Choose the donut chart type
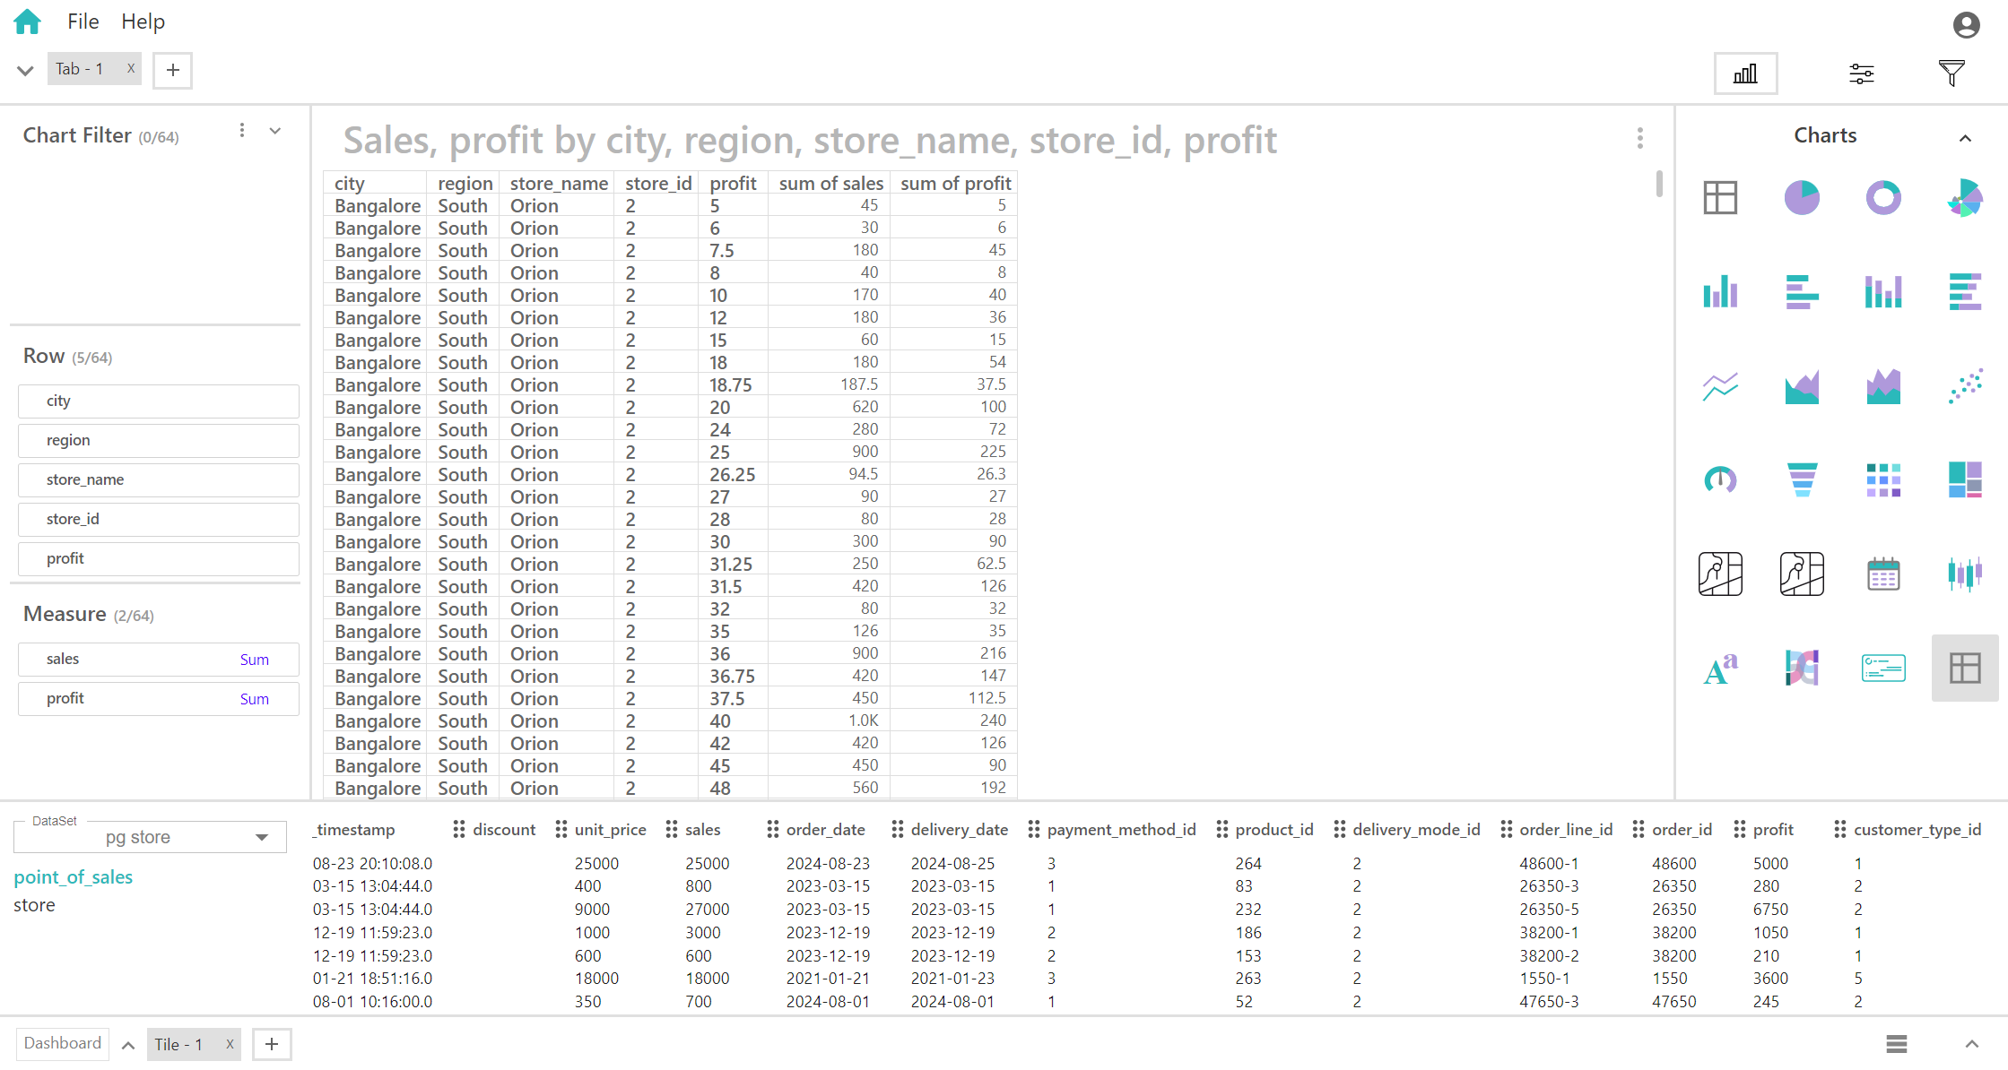 click(x=1883, y=197)
